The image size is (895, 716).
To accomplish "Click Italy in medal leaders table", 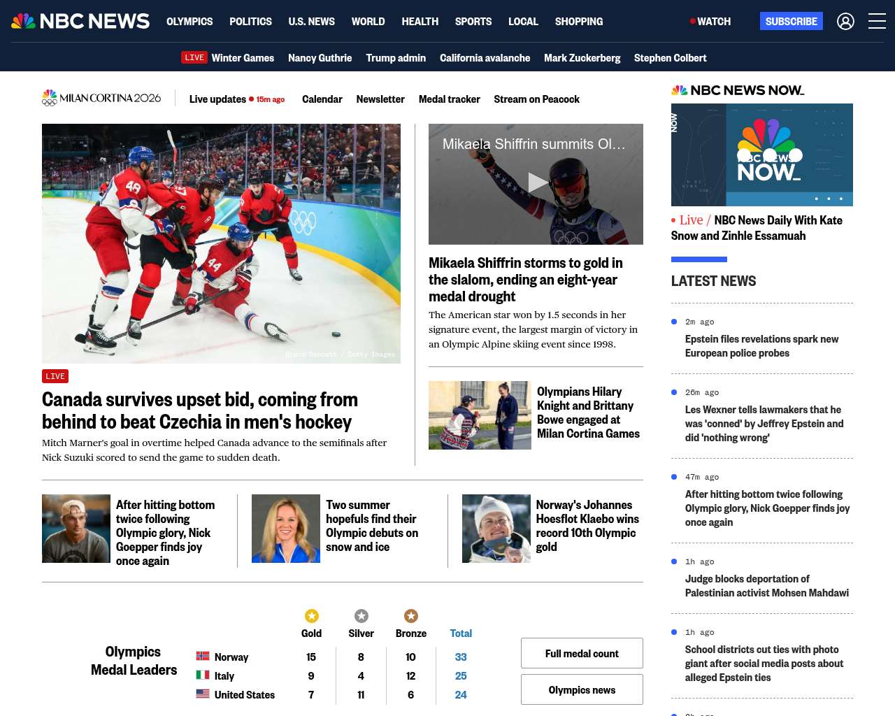I will 224,676.
